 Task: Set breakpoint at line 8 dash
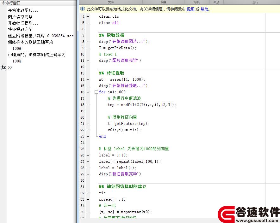(x=88, y=42)
